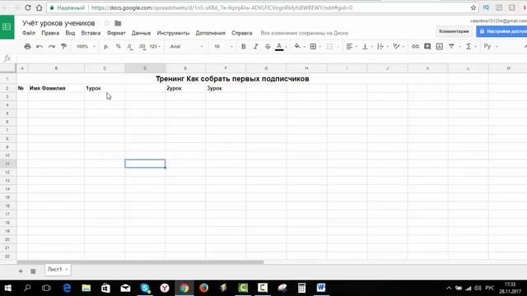Open the Arial font dropdown
Image resolution: width=527 pixels, height=296 pixels.
pyautogui.click(x=186, y=47)
